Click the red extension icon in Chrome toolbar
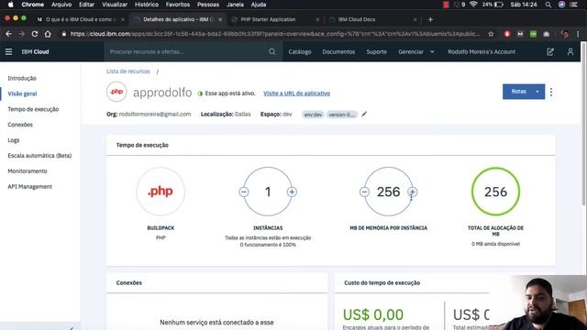The height and width of the screenshot is (330, 587). click(507, 34)
